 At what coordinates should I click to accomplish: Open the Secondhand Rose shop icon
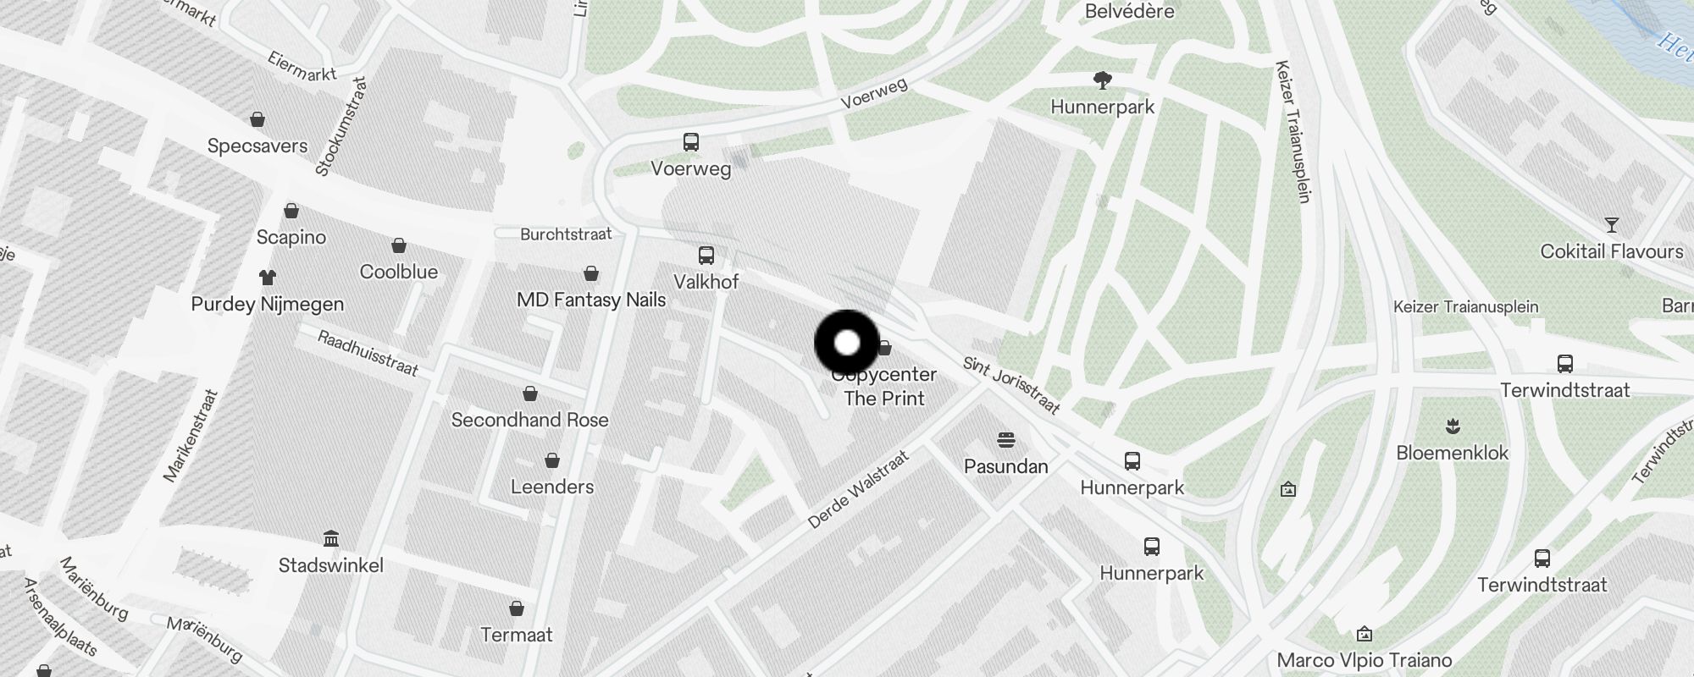coord(530,394)
